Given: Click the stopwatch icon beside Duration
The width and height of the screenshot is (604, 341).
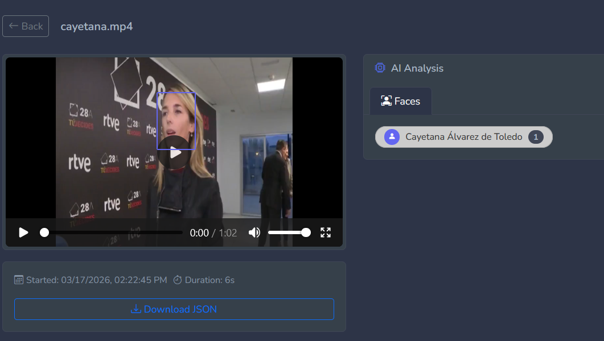Looking at the screenshot, I should click(178, 280).
